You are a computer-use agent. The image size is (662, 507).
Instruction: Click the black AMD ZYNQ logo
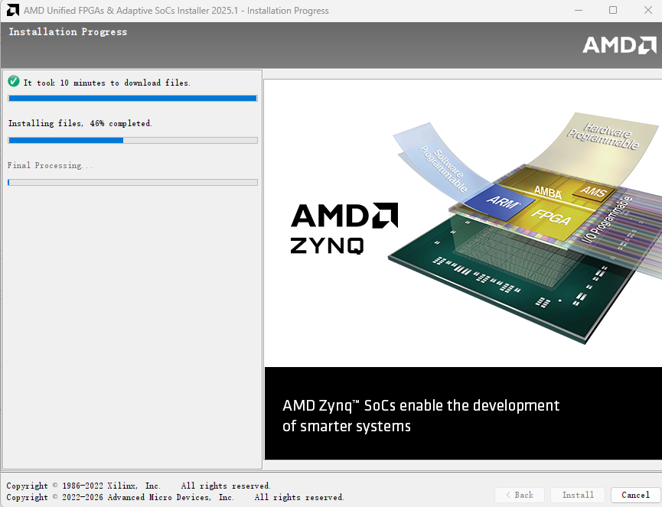(x=344, y=228)
